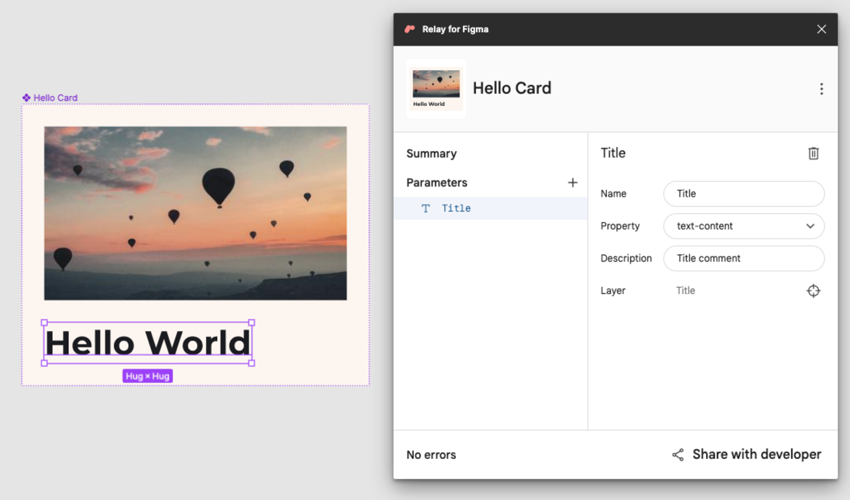Select the Title parameter in list
This screenshot has height=500, width=850.
pyautogui.click(x=456, y=208)
